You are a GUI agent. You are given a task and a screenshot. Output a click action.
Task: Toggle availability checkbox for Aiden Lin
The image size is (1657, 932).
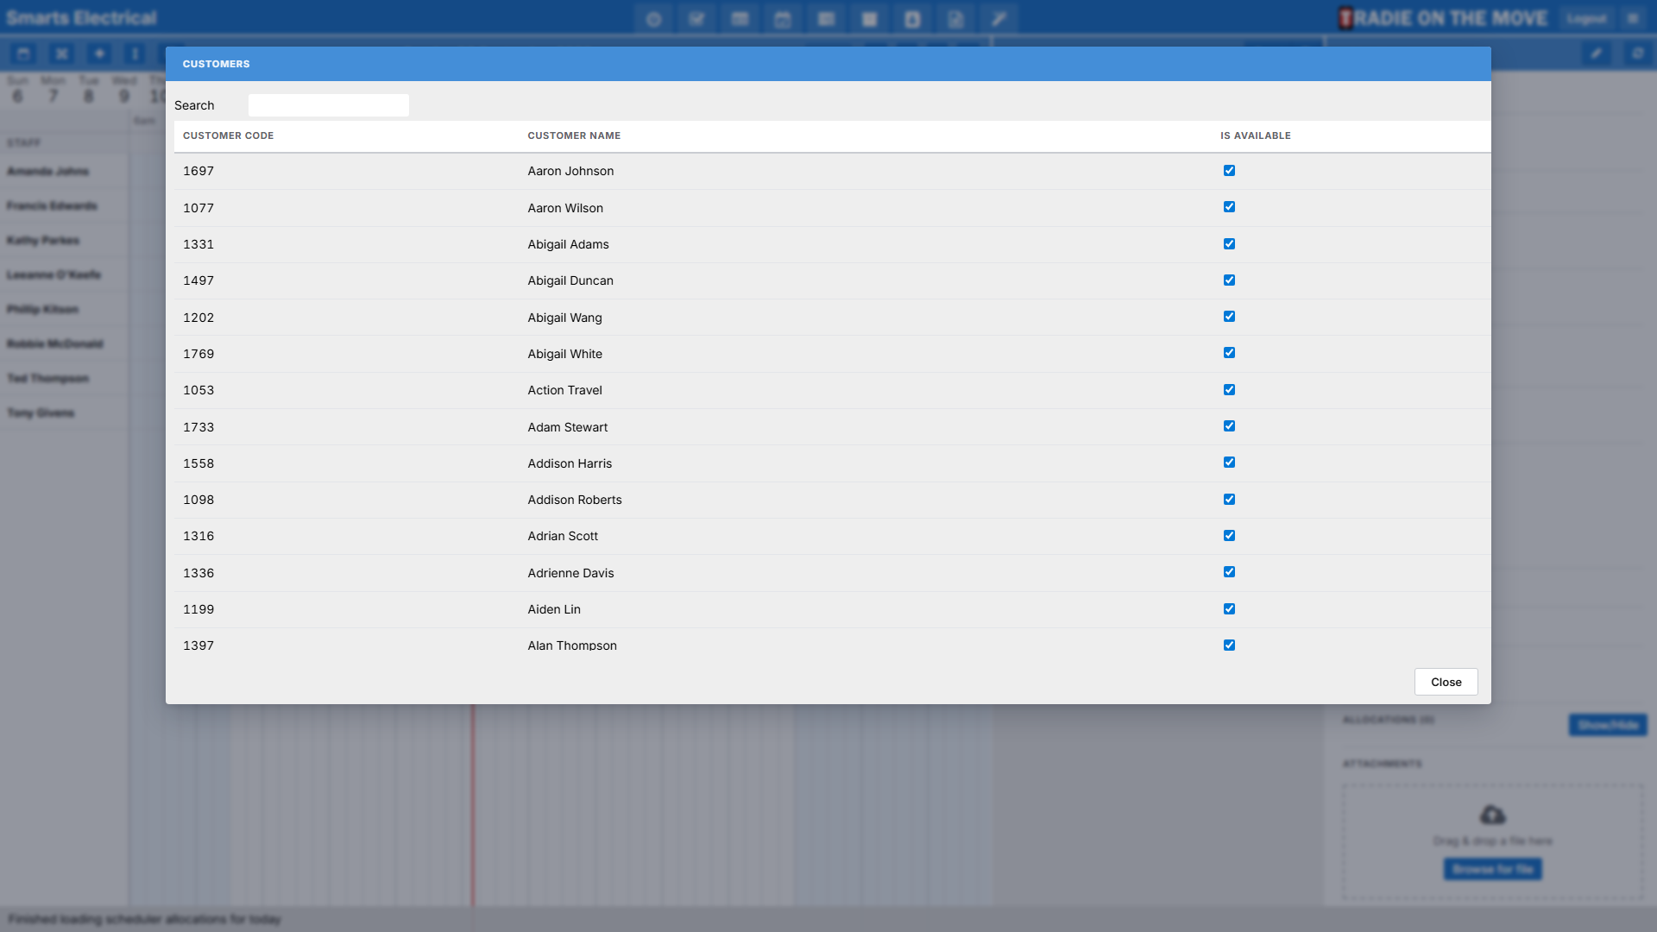pos(1229,609)
